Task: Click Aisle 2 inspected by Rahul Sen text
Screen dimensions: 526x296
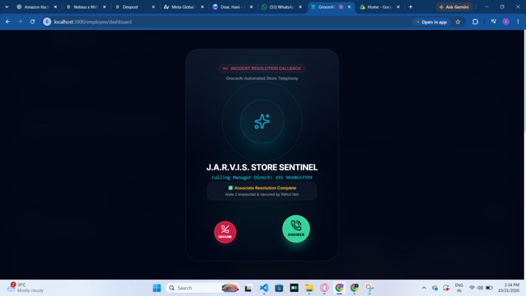Action: pyautogui.click(x=262, y=194)
